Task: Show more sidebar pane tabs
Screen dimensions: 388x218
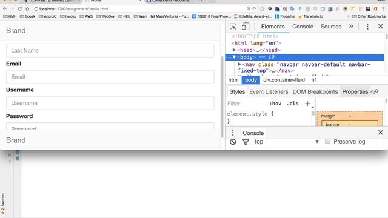Action: (376, 91)
